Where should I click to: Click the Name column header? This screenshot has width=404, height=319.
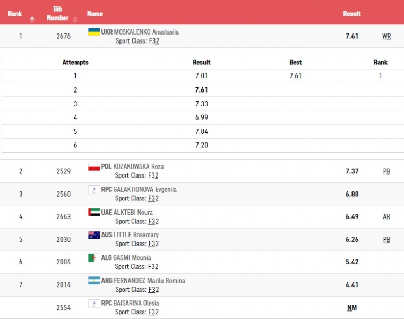click(x=95, y=14)
